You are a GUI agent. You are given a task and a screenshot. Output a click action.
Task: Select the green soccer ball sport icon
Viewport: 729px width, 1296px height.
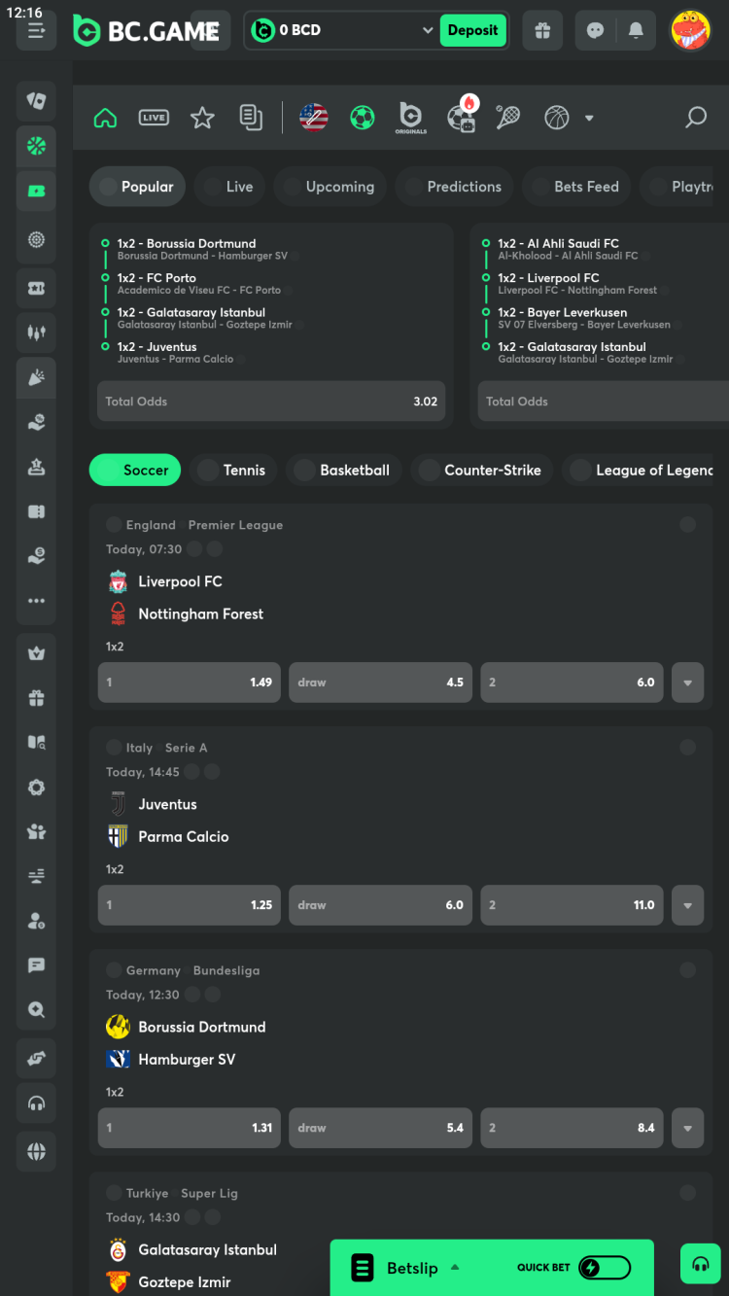pos(363,118)
